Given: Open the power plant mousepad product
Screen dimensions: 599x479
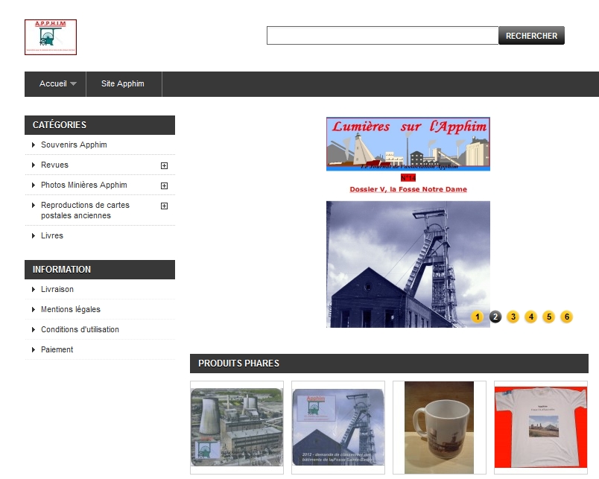Looking at the screenshot, I should [x=237, y=428].
